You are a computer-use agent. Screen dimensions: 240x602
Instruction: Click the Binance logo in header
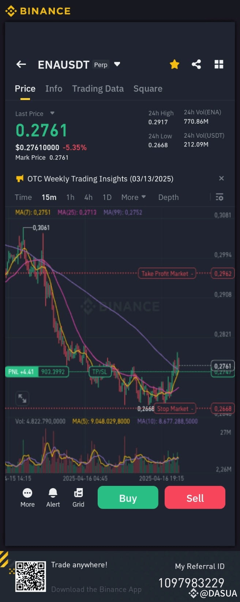pos(38,11)
